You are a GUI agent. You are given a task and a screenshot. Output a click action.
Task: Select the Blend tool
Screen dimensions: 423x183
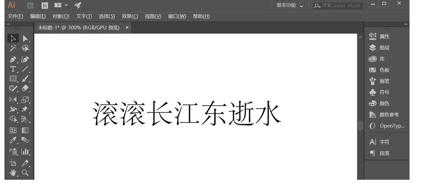click(25, 140)
